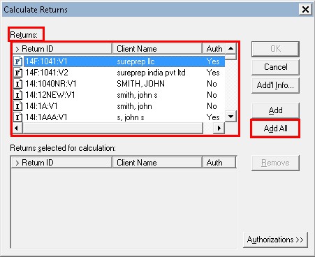Click client name sureprep india pvt ltd
The height and width of the screenshot is (257, 315).
pos(151,73)
